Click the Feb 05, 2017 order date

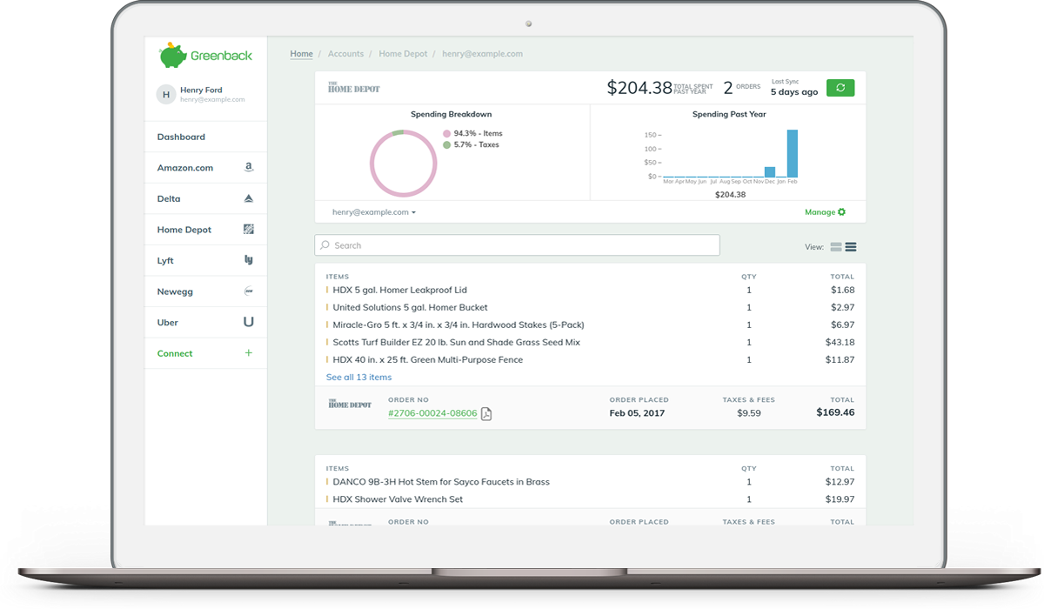637,413
